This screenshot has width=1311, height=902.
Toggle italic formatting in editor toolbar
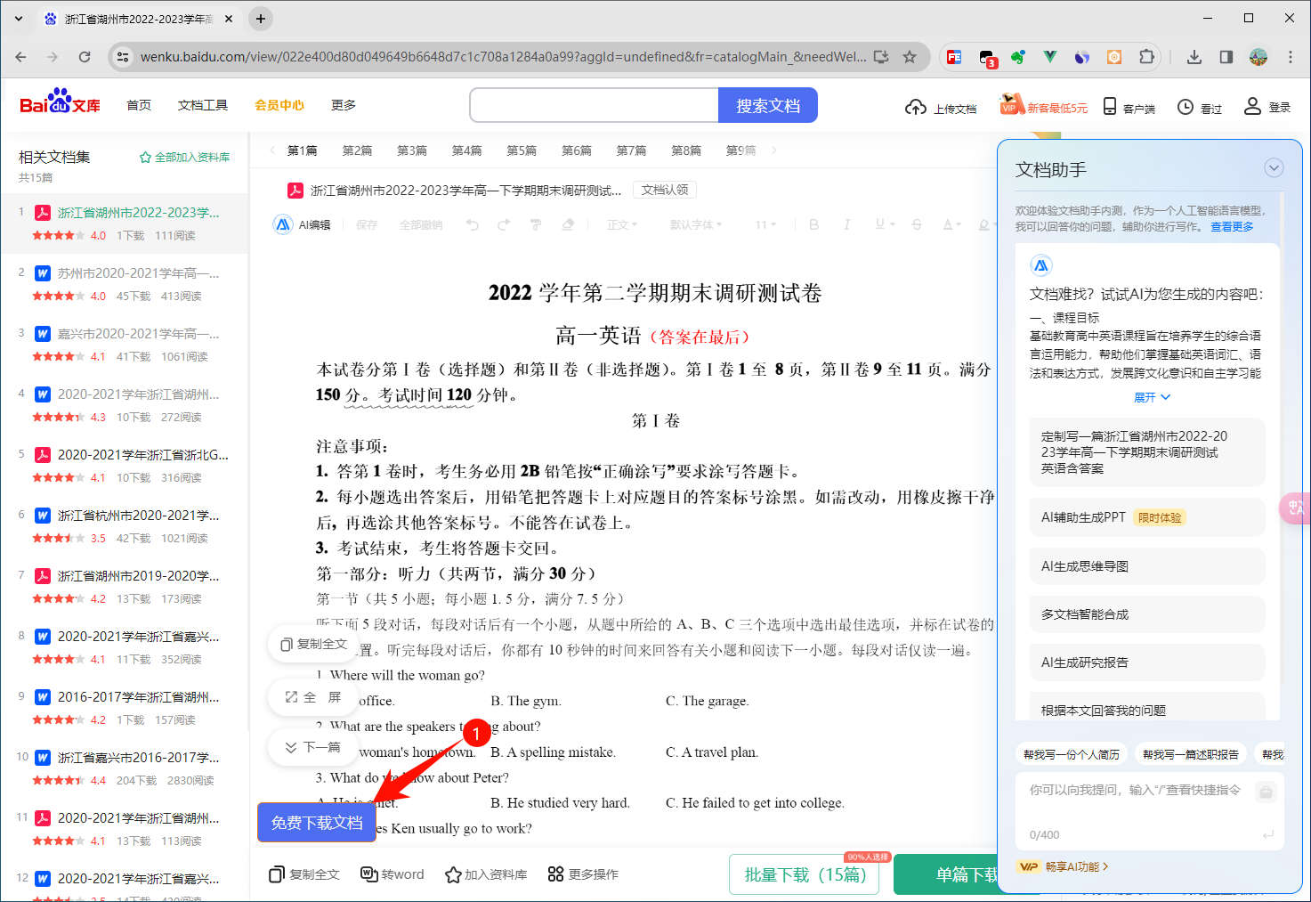click(846, 224)
